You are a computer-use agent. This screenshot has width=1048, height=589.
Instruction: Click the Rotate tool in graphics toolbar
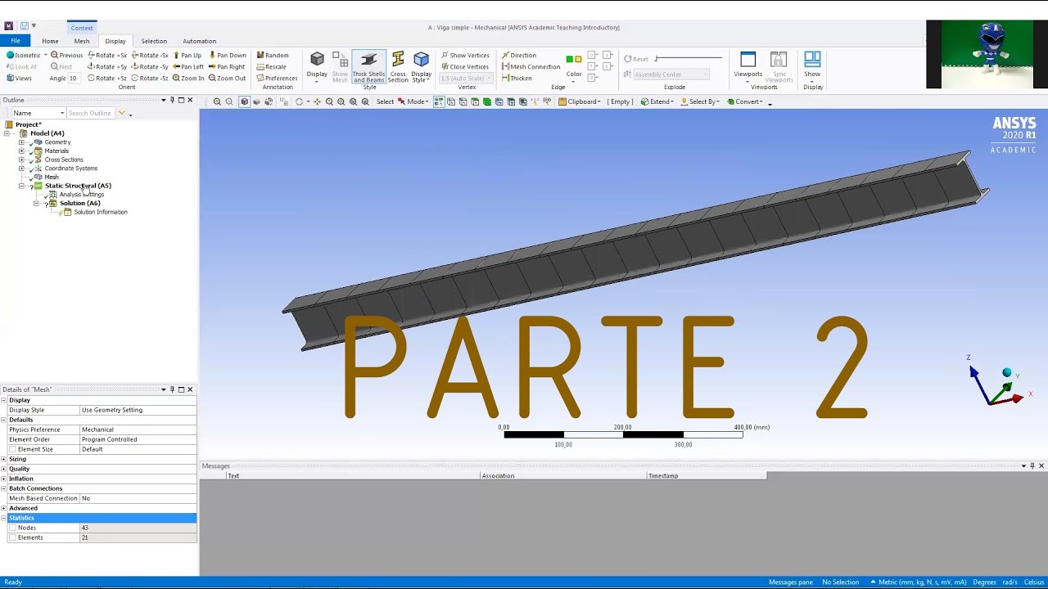tap(299, 101)
